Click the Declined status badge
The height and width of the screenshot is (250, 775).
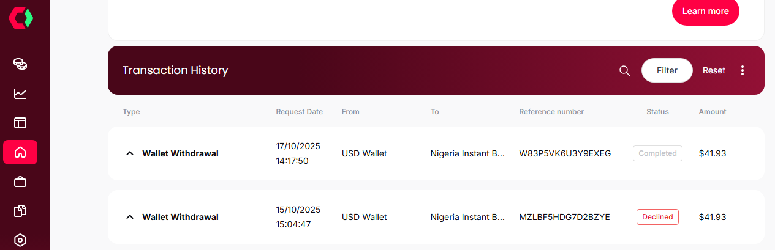[x=657, y=217]
